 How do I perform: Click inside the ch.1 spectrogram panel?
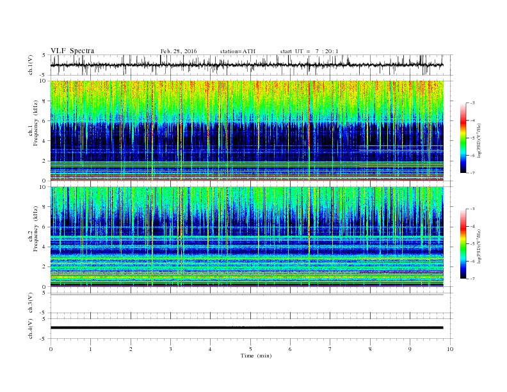[x=246, y=131]
